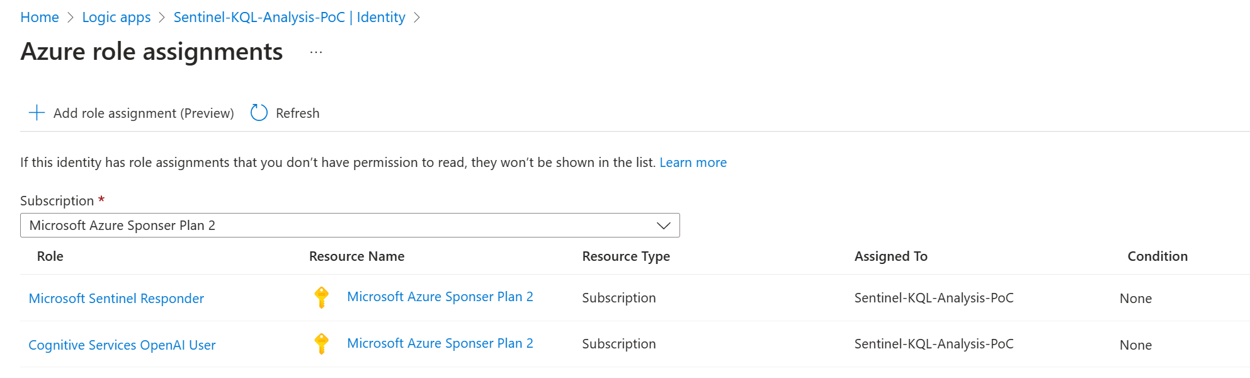Click the Assigned To column header
The height and width of the screenshot is (378, 1250).
(x=890, y=256)
